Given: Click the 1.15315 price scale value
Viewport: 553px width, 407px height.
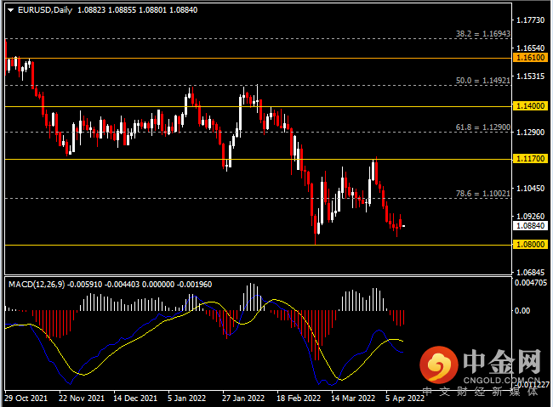Looking at the screenshot, I should point(530,76).
